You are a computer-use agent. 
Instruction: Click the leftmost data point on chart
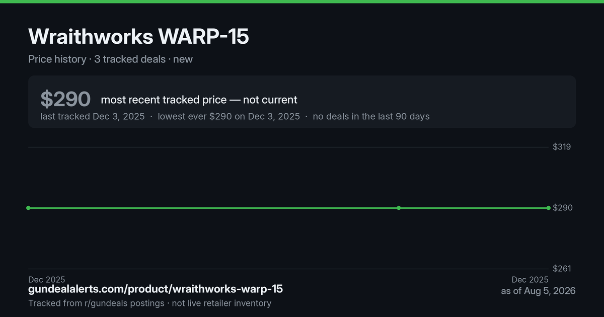(x=28, y=208)
